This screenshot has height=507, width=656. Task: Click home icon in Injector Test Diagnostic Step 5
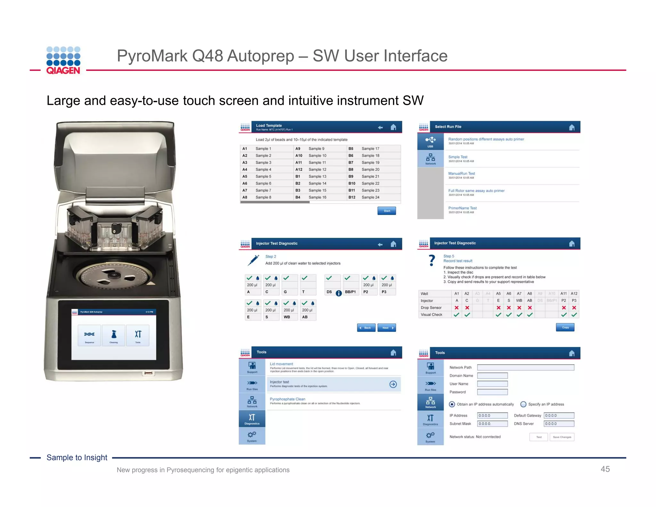tap(572, 244)
